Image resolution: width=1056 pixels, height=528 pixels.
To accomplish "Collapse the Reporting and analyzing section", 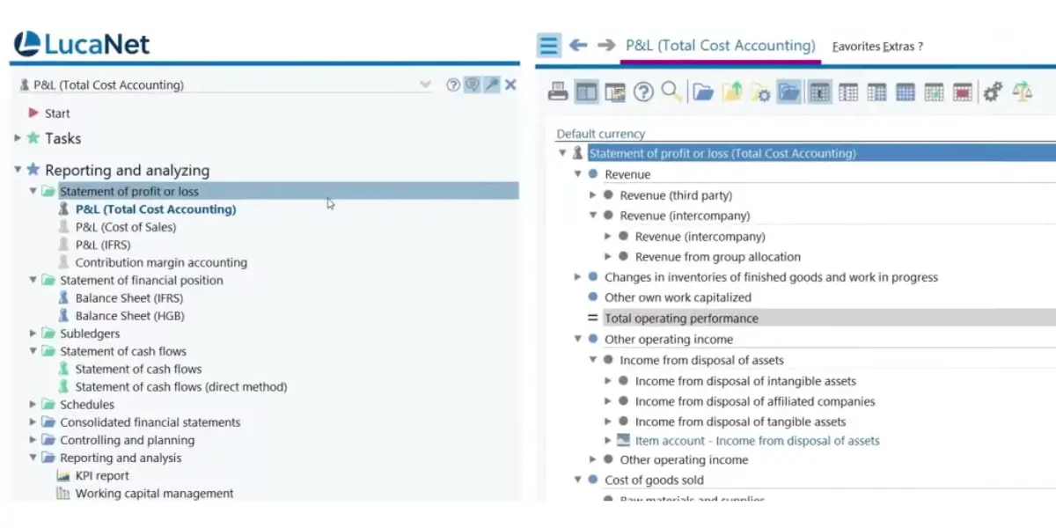I will [18, 170].
